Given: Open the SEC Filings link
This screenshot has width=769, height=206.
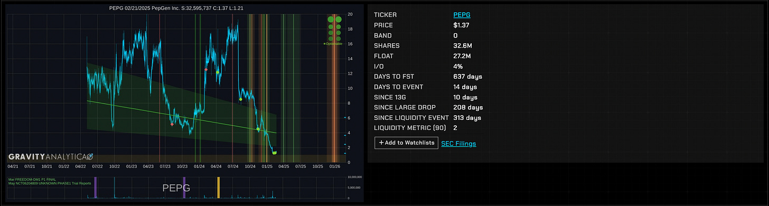Looking at the screenshot, I should pos(458,143).
